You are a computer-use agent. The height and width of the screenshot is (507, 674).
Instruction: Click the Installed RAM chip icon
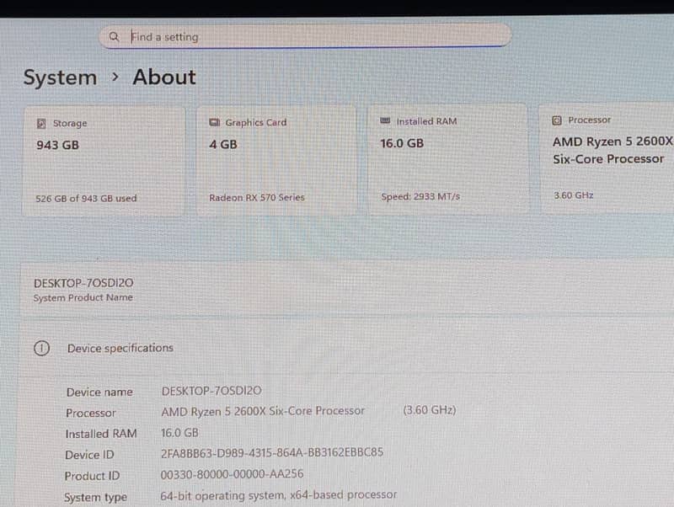386,121
